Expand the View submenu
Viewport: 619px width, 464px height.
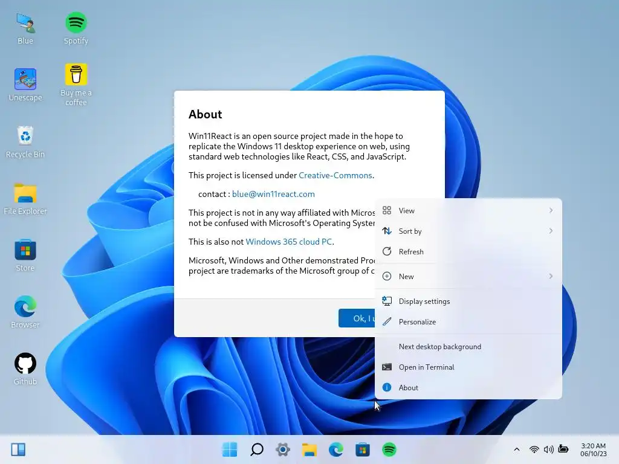point(468,211)
